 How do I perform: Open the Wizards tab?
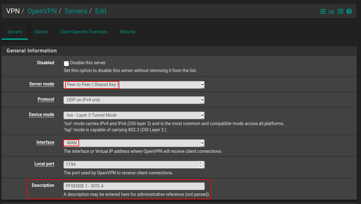click(127, 32)
